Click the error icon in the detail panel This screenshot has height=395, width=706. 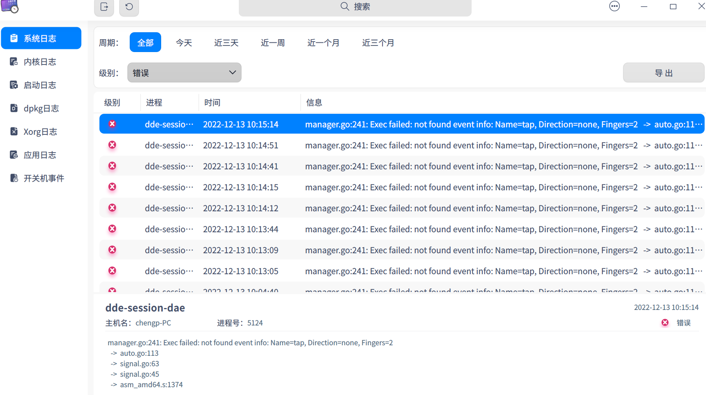tap(665, 323)
